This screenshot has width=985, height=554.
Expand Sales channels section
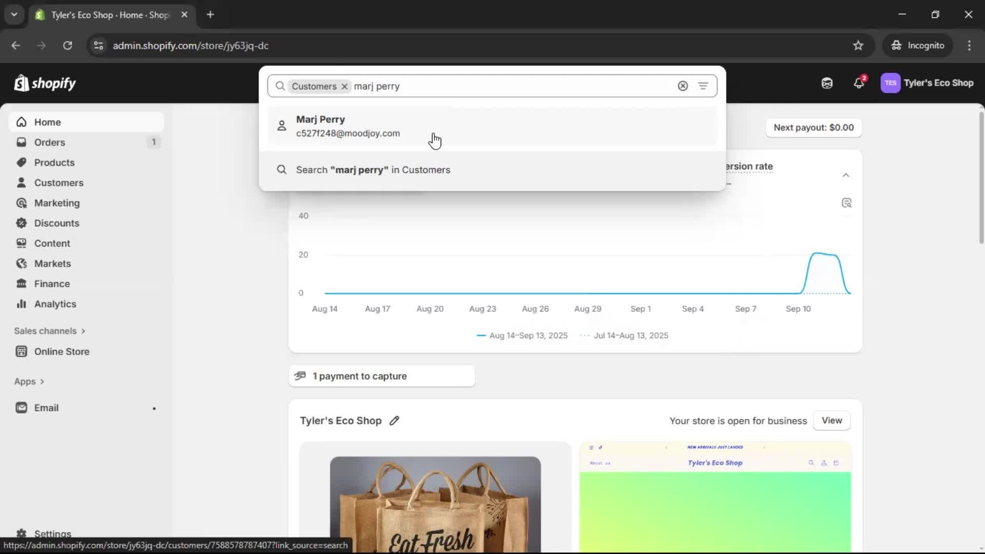pyautogui.click(x=50, y=331)
